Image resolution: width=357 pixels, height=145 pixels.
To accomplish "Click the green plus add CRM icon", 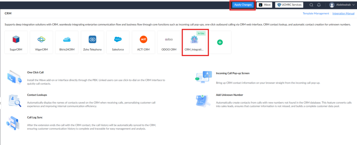I will [x=220, y=42].
